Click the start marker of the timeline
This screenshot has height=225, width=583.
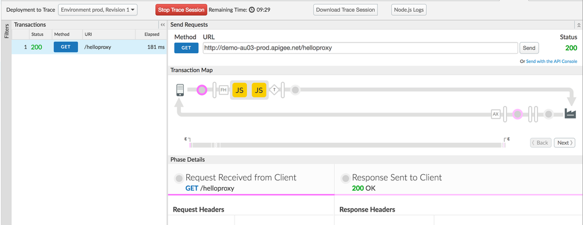(x=187, y=140)
